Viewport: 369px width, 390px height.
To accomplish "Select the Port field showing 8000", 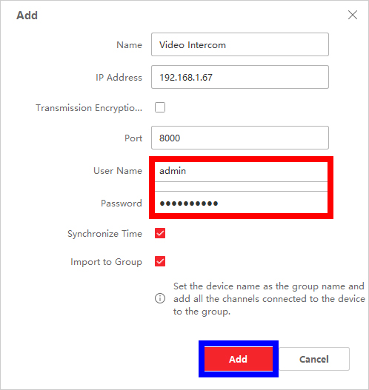I will coord(240,138).
